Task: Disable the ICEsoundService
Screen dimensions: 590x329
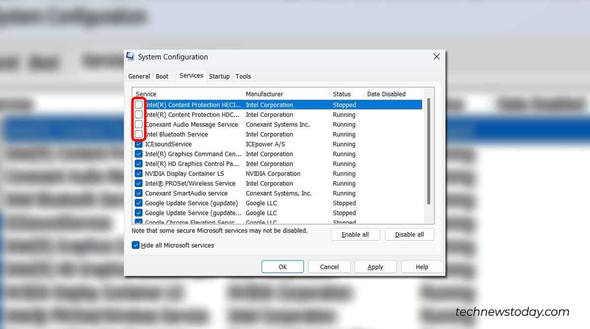Action: [x=138, y=144]
